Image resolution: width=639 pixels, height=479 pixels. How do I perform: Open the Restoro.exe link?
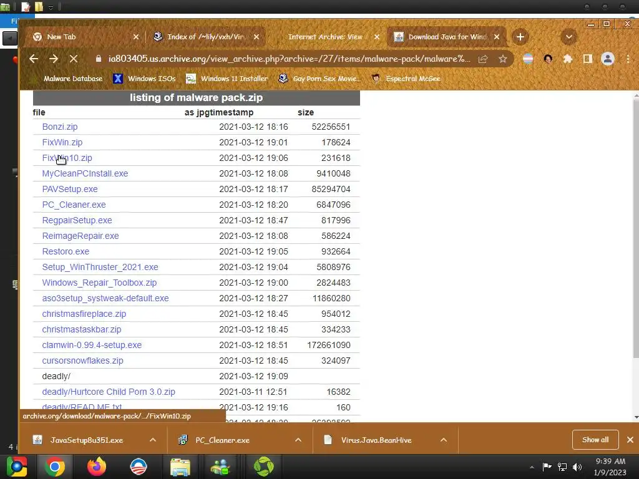coord(66,251)
